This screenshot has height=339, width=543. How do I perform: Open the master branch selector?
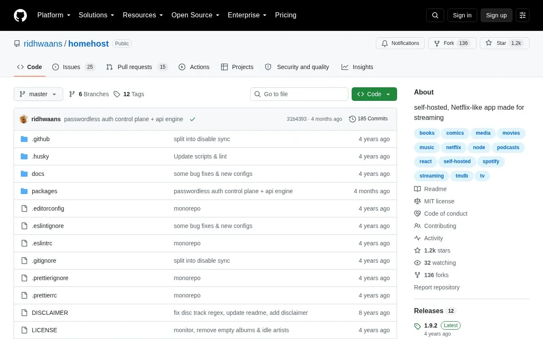point(38,94)
